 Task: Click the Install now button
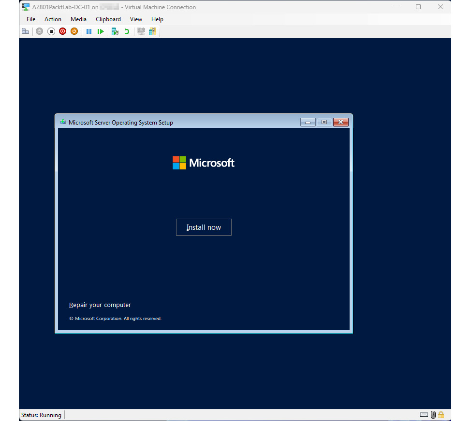(x=204, y=227)
